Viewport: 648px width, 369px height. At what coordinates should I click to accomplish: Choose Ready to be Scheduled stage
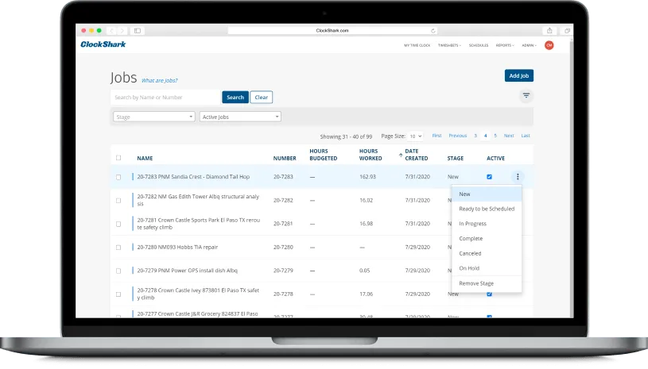coord(487,209)
